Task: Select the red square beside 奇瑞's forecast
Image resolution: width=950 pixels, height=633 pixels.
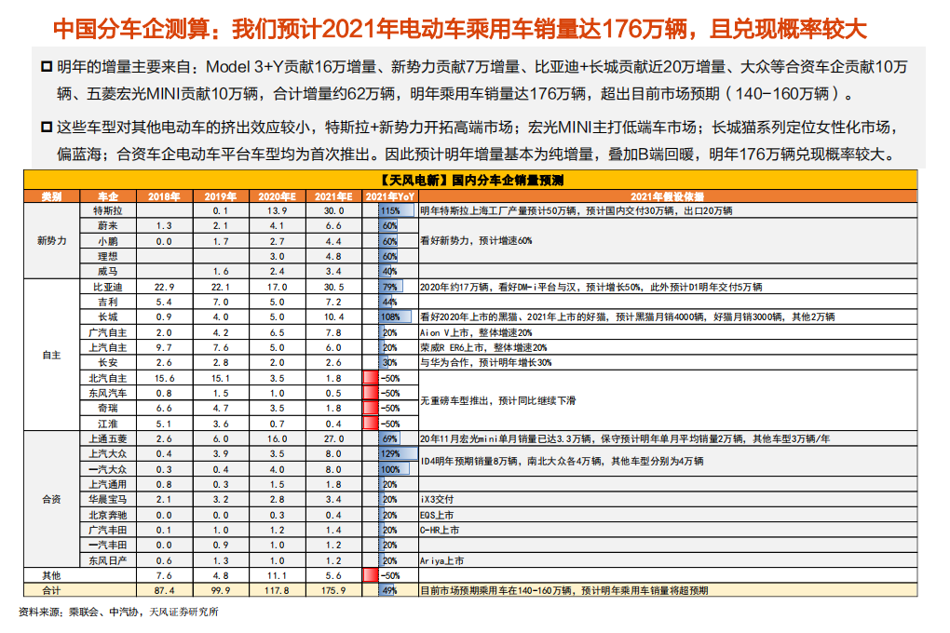Action: [x=371, y=407]
